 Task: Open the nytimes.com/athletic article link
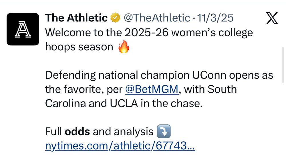pos(120,146)
